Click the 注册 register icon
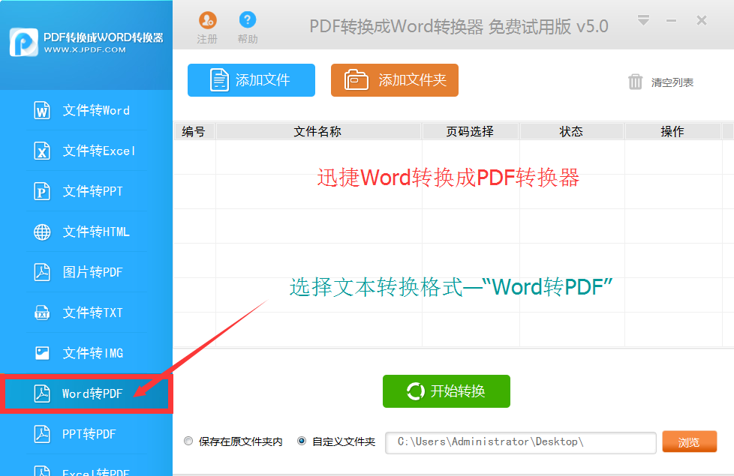The width and height of the screenshot is (734, 476). [x=207, y=21]
